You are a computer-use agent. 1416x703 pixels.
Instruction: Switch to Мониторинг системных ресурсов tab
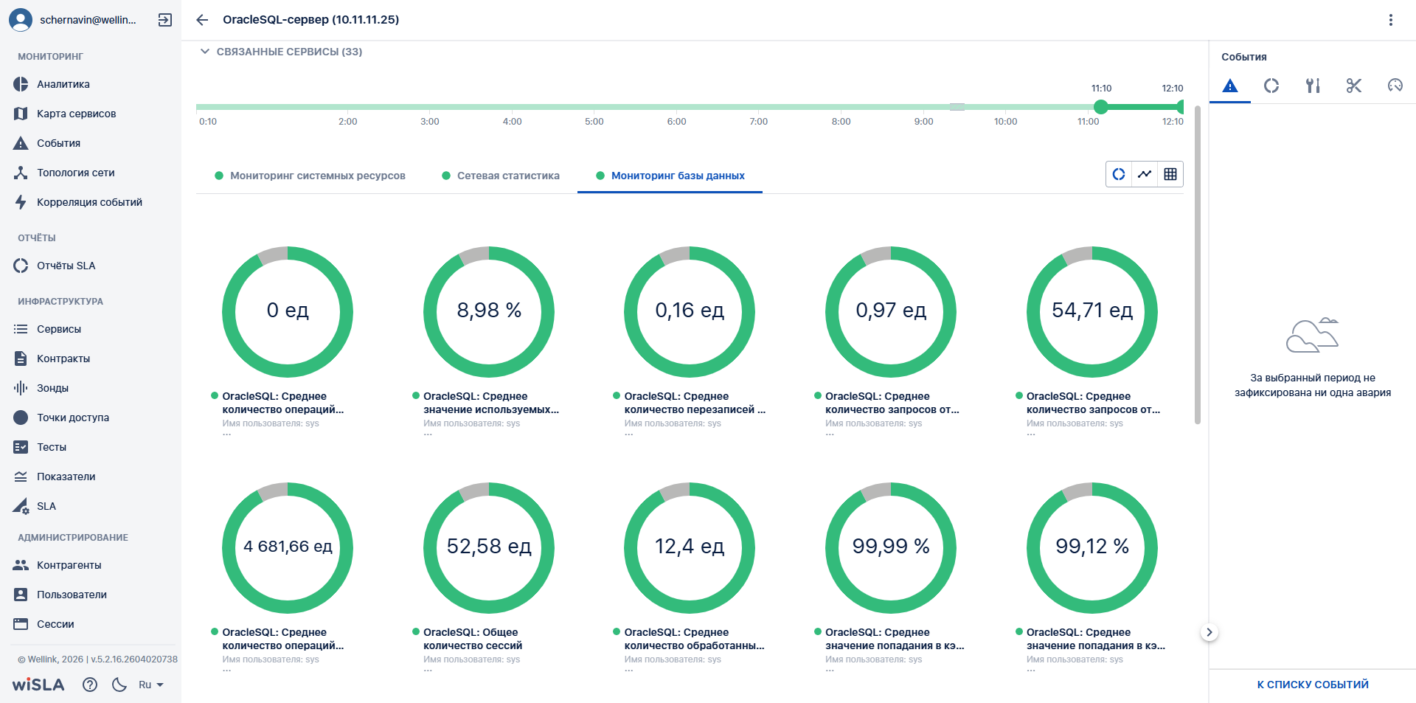310,176
